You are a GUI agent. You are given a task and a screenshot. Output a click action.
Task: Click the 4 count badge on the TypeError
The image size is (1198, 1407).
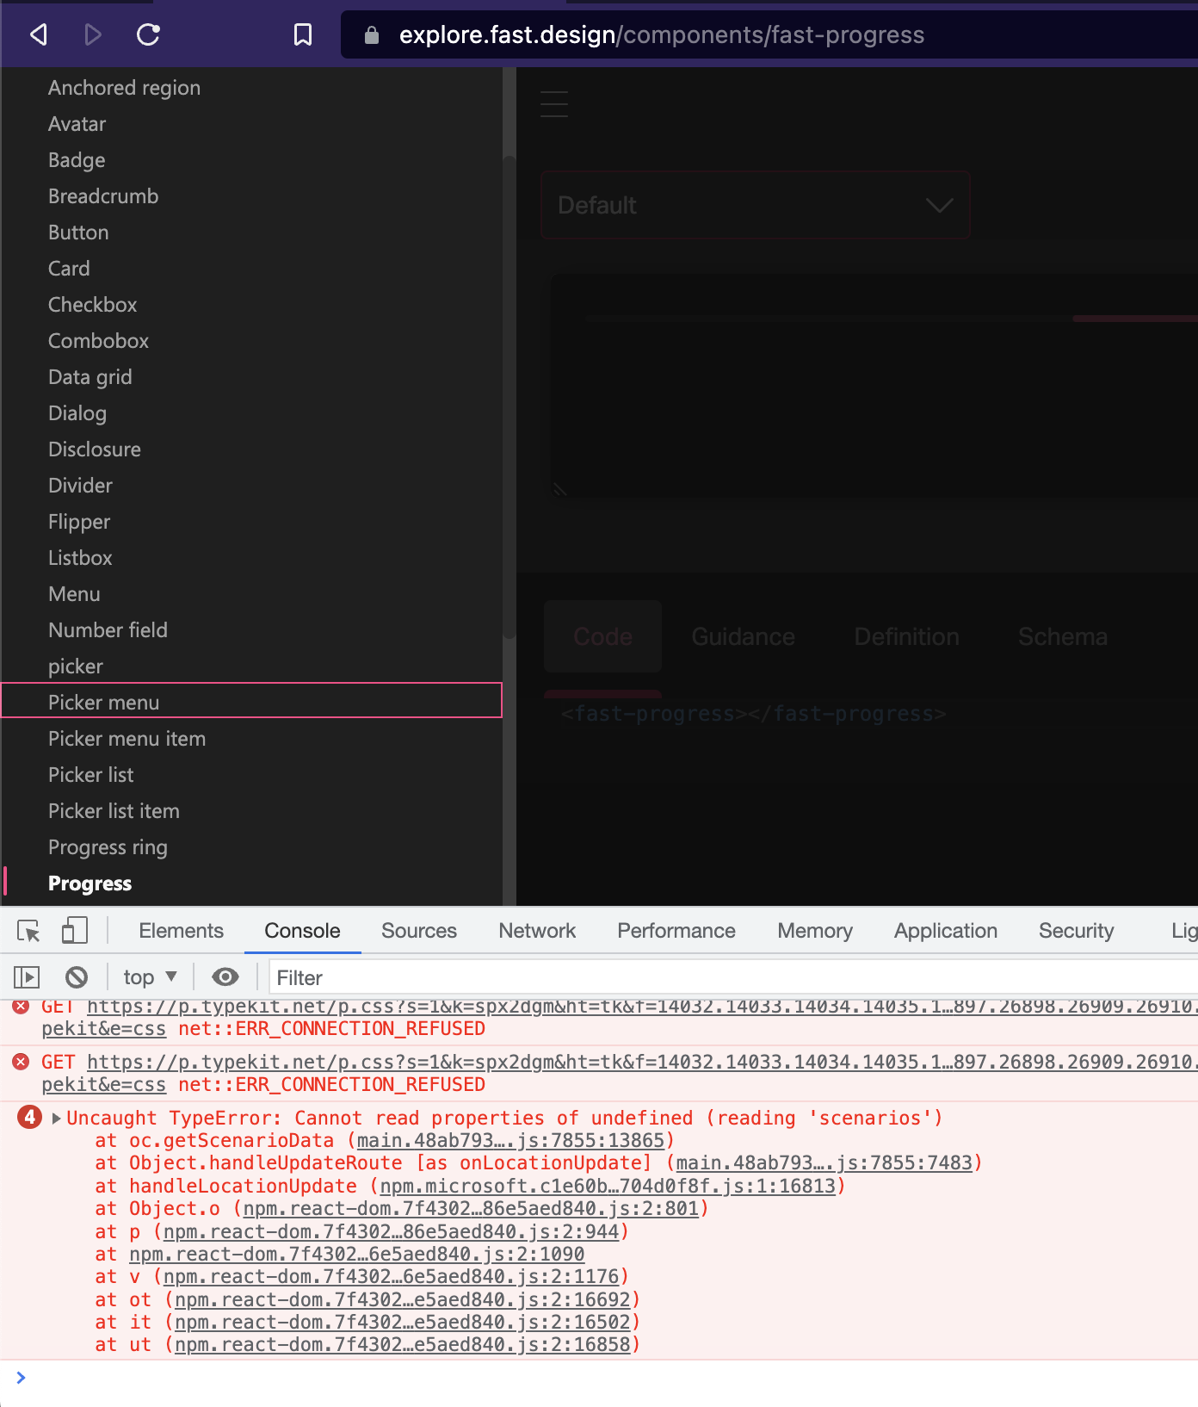click(29, 1118)
